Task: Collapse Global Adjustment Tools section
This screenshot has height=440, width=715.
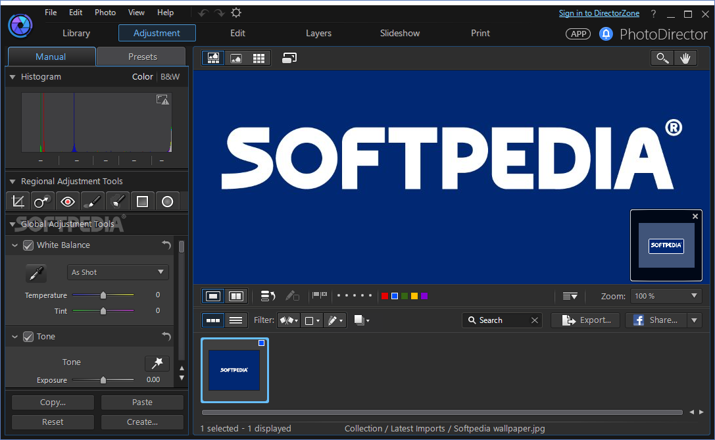Action: (12, 224)
